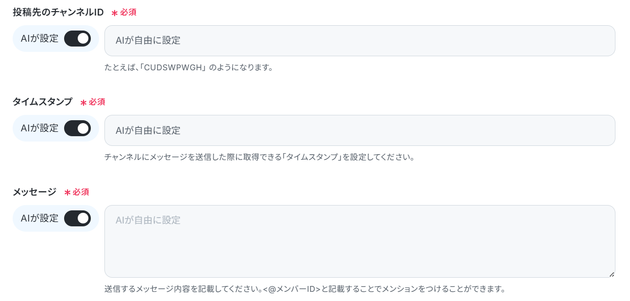
Task: Click inside the メッセージ text area
Action: click(x=360, y=241)
